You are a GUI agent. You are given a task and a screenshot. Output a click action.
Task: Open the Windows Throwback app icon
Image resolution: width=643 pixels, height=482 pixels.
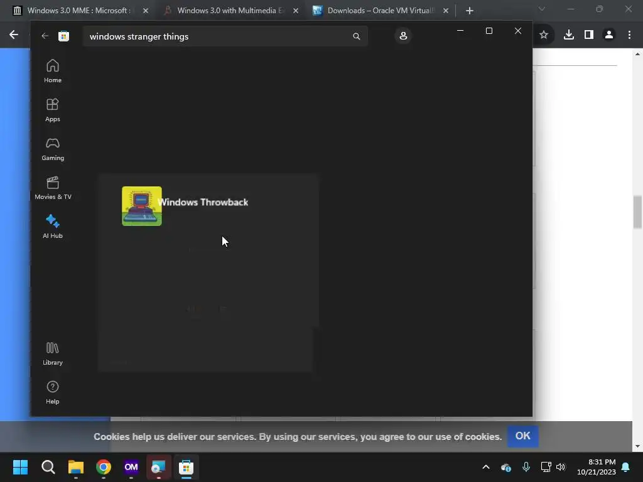(142, 206)
